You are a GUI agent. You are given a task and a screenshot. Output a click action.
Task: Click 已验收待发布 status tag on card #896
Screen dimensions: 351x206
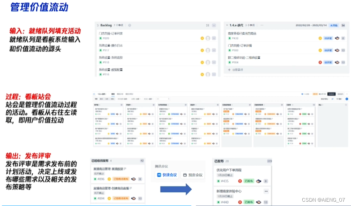[121, 179]
